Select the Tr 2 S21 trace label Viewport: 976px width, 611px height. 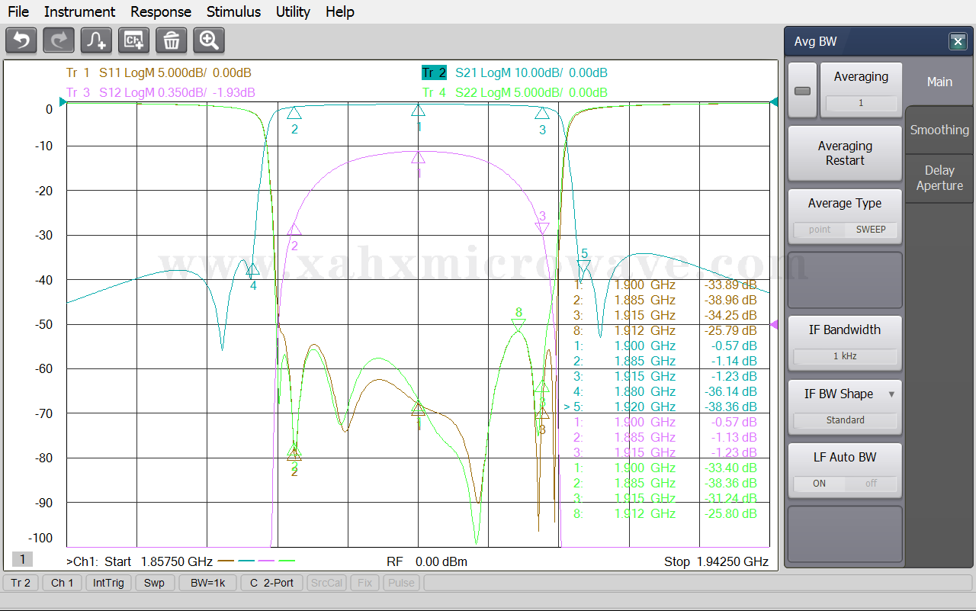click(433, 73)
